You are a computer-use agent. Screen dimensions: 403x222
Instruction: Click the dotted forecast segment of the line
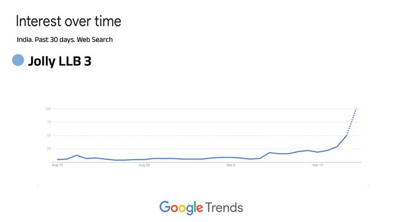coord(352,122)
